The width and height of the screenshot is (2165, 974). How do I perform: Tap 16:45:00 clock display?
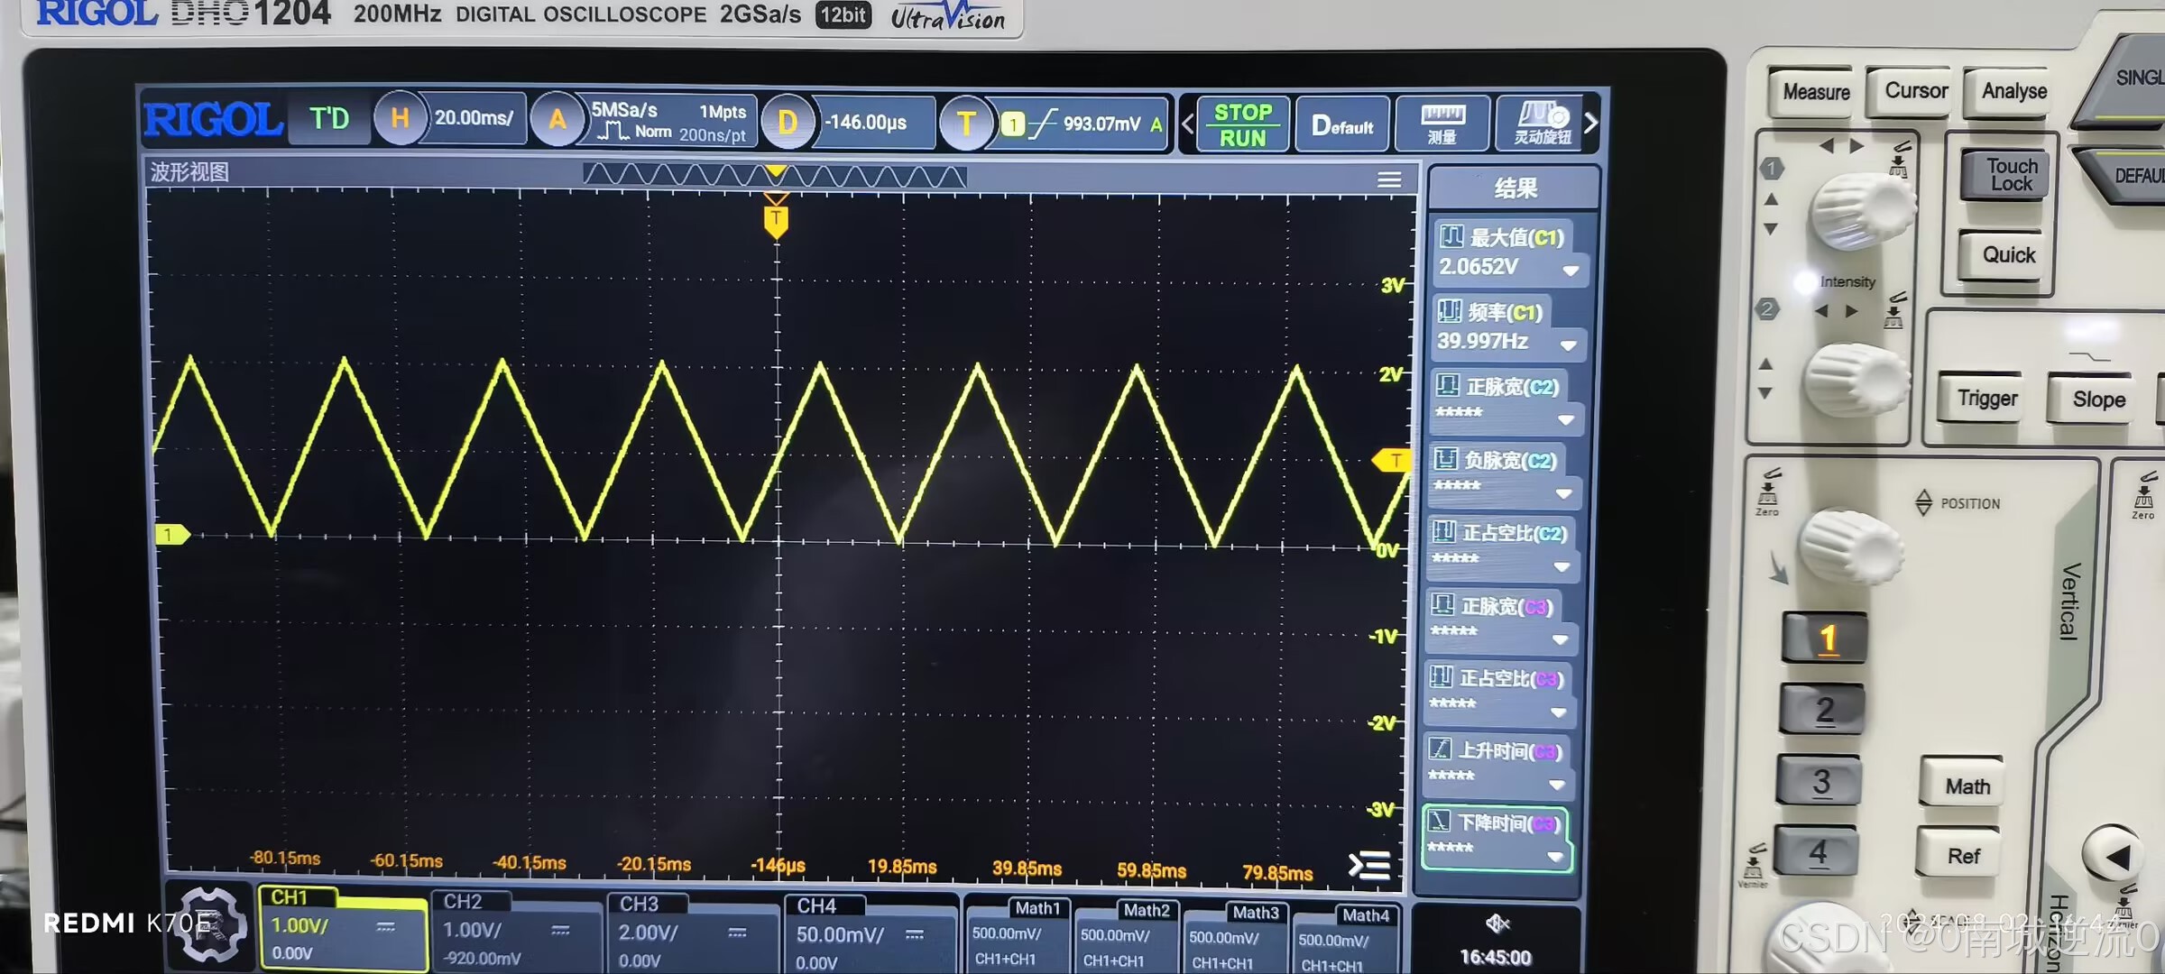1496,957
